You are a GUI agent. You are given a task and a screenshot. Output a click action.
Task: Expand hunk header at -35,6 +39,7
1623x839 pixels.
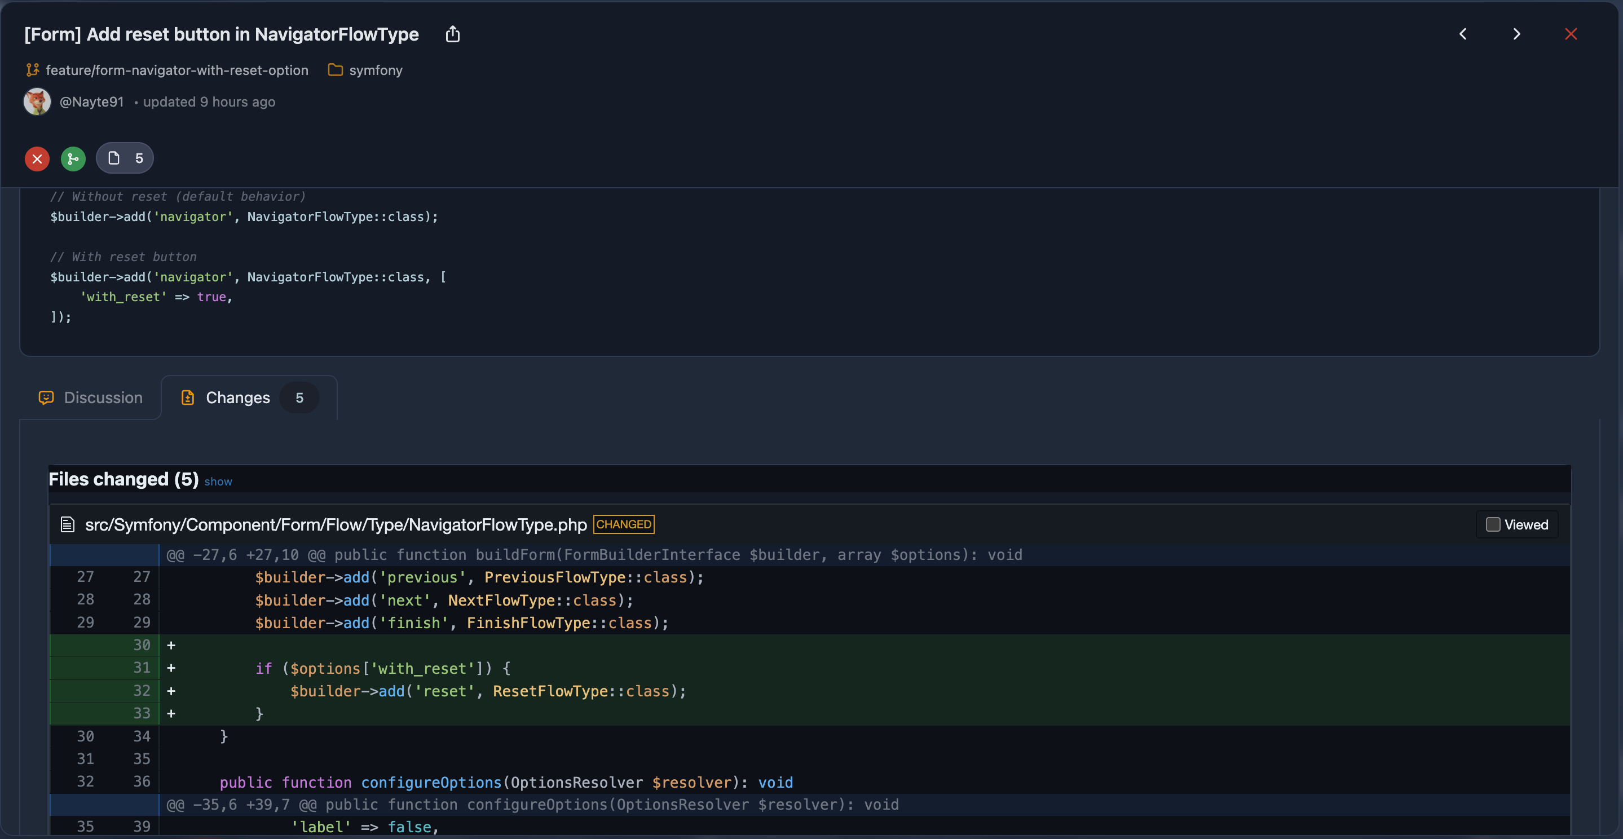[104, 805]
